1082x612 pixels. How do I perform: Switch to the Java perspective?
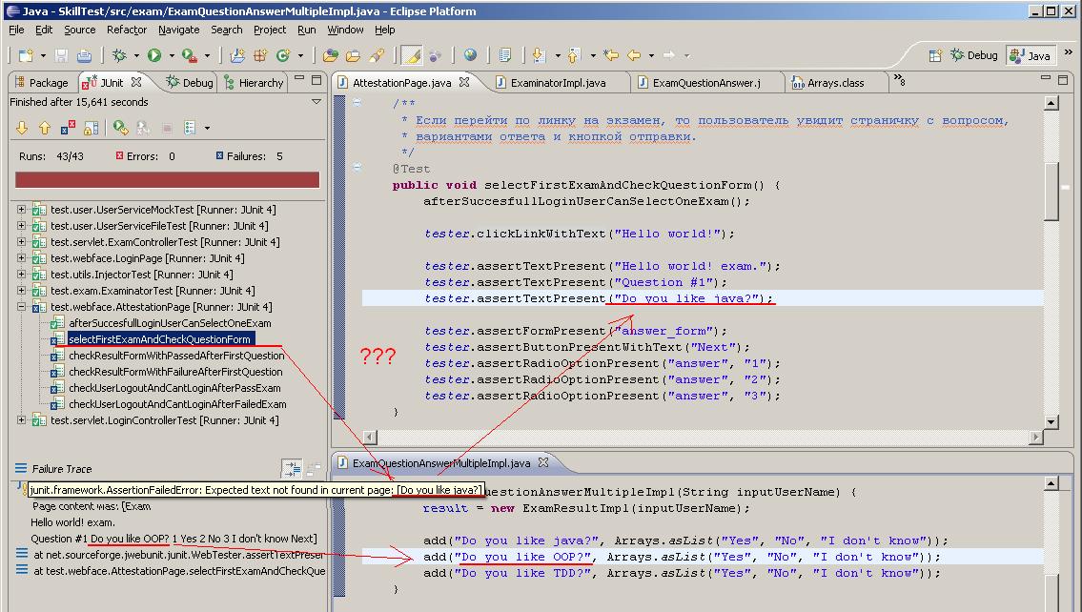(1030, 55)
